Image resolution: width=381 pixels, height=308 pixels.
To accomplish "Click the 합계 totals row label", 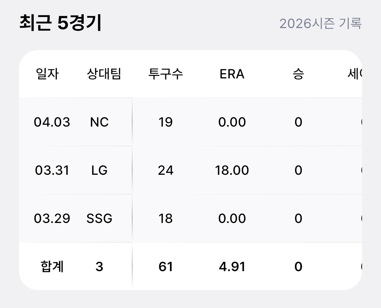I will pos(52,267).
